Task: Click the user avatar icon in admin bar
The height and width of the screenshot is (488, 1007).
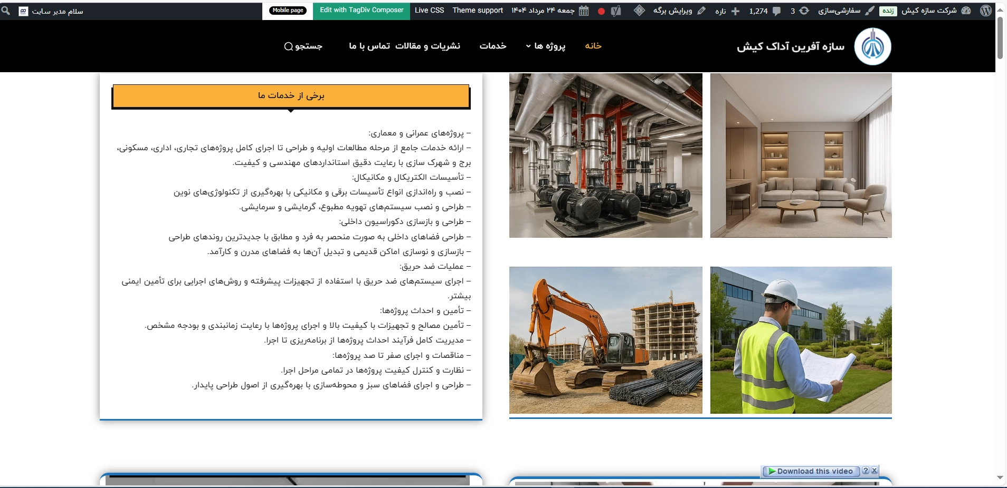Action: [x=23, y=11]
